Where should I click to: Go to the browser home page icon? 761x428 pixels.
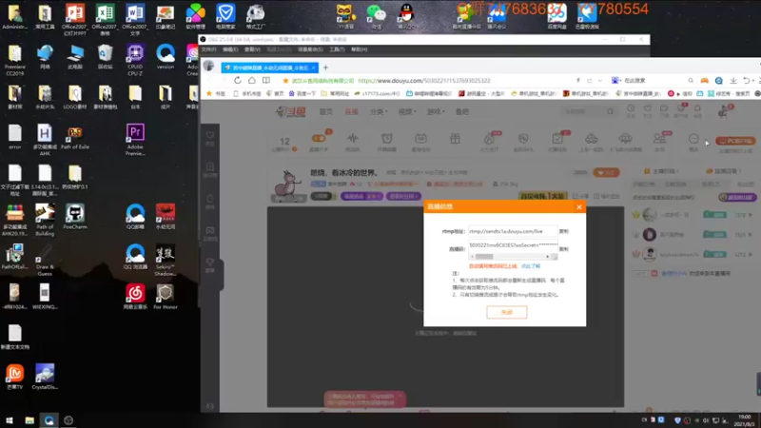[251, 81]
